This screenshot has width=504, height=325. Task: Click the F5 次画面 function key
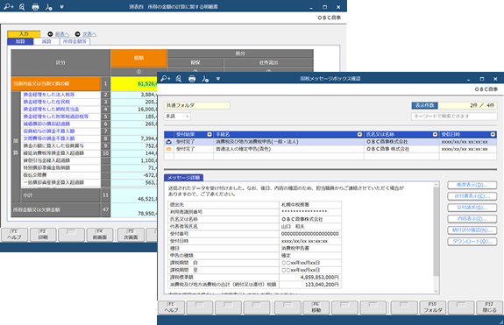pyautogui.click(x=131, y=235)
